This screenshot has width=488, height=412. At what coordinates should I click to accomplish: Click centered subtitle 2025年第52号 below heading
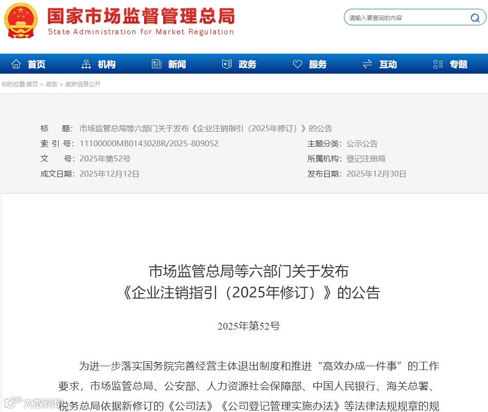click(249, 326)
